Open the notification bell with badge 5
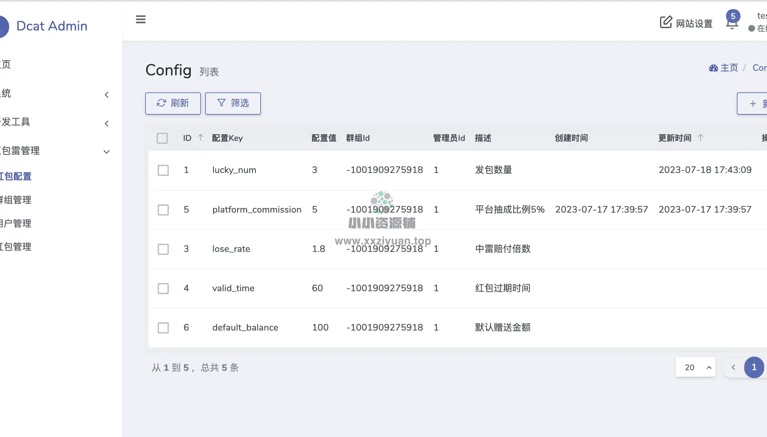The width and height of the screenshot is (767, 437). pyautogui.click(x=732, y=23)
